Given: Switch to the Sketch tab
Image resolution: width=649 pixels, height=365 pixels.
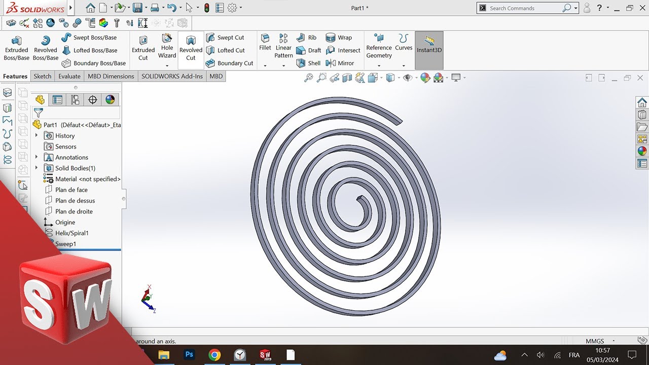Looking at the screenshot, I should point(43,77).
